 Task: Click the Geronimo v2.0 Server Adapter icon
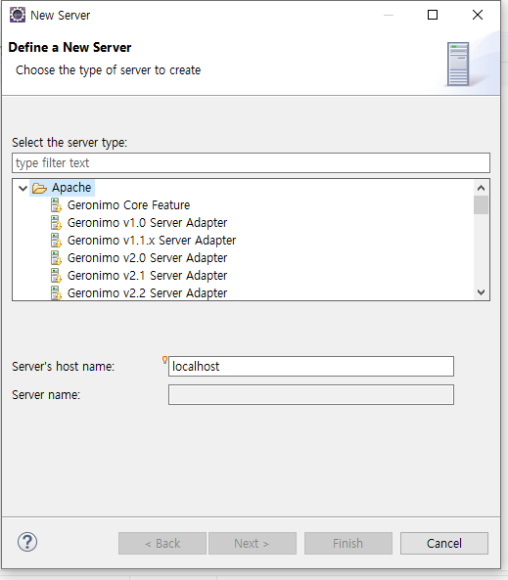[x=56, y=258]
